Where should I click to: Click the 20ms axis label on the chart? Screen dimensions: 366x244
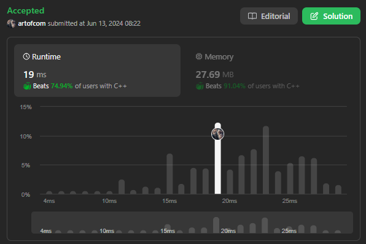click(230, 201)
